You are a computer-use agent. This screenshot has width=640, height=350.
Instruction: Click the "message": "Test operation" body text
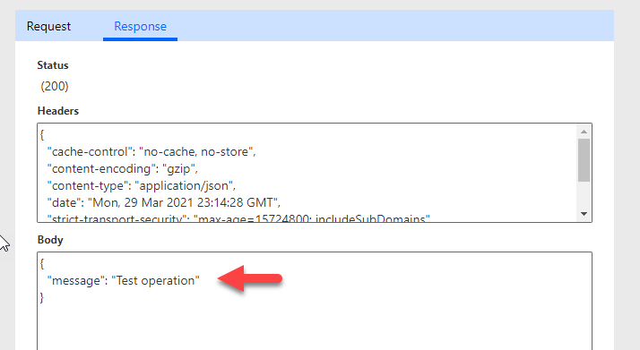pyautogui.click(x=124, y=281)
